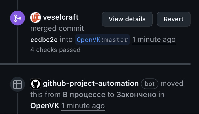Screen dimensions: 199x114
Task: Click the horizontal divider below the merge event
Action: click(95, 64)
